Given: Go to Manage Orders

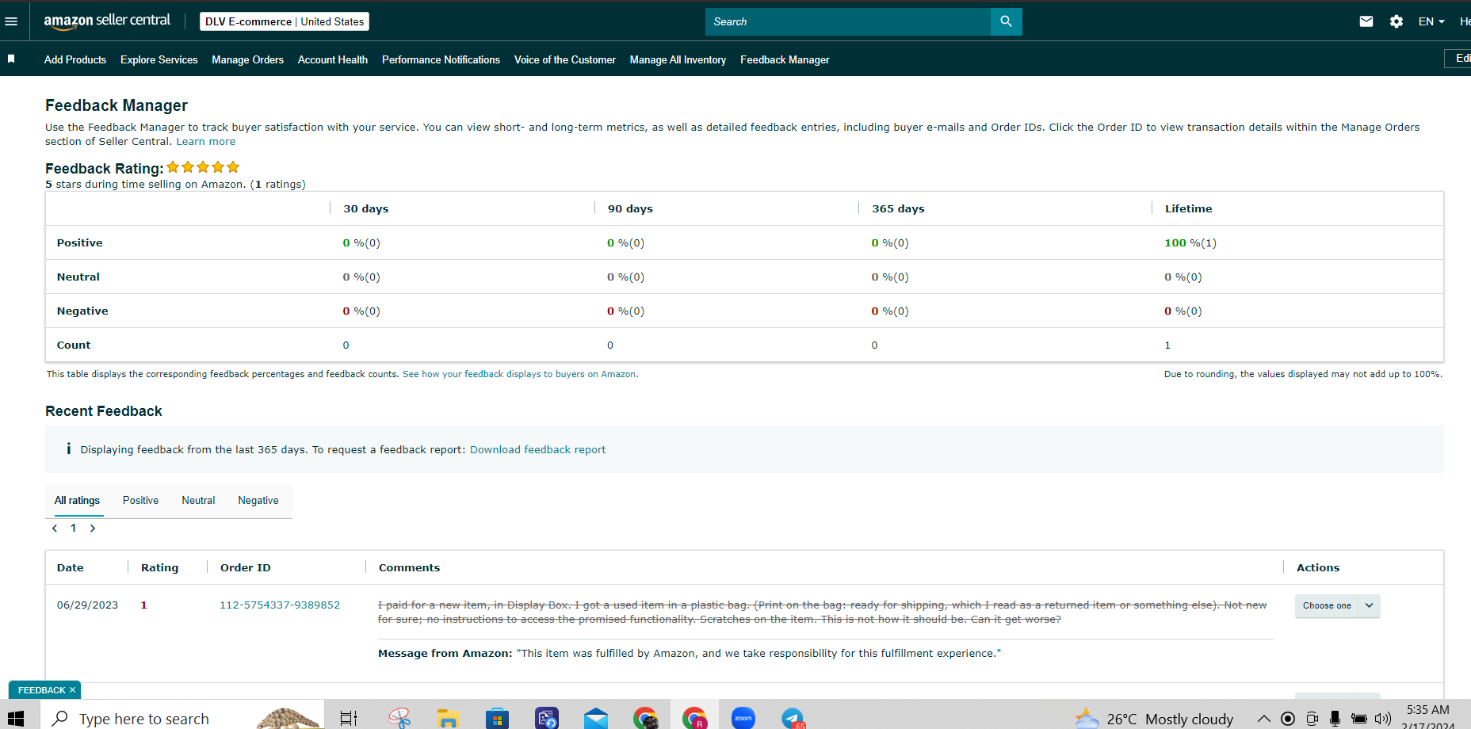Looking at the screenshot, I should 247,59.
